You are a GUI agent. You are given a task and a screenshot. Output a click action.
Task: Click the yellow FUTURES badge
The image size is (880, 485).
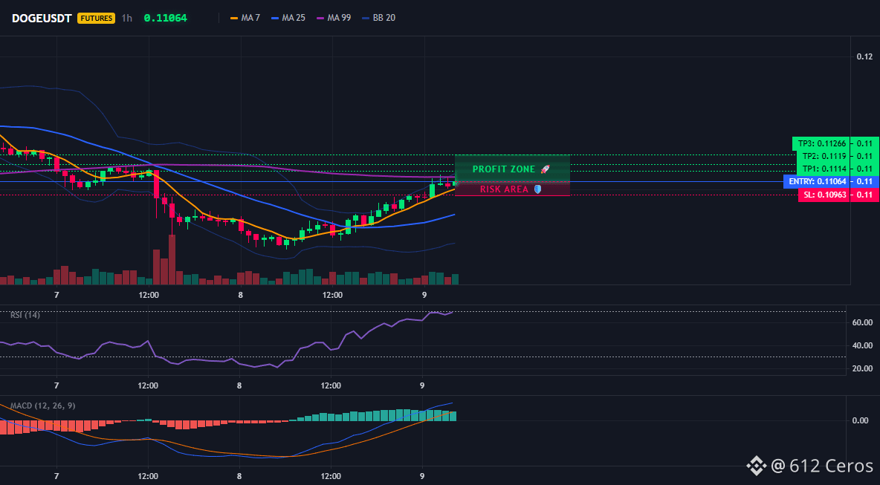pyautogui.click(x=97, y=18)
